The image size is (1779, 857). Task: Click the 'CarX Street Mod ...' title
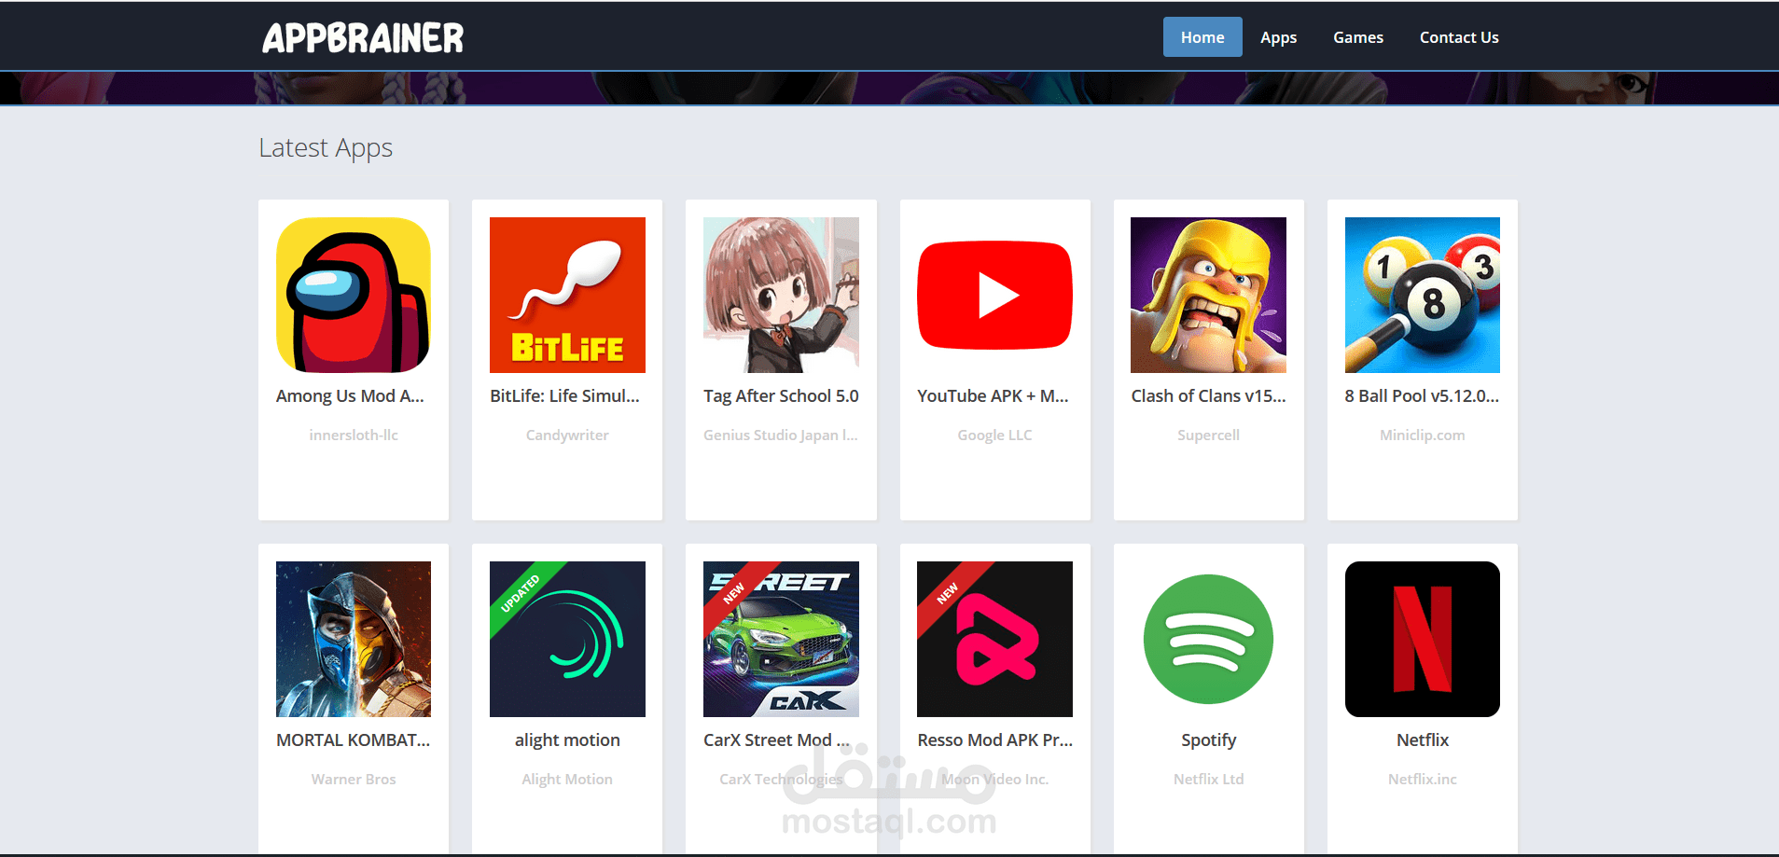click(777, 740)
